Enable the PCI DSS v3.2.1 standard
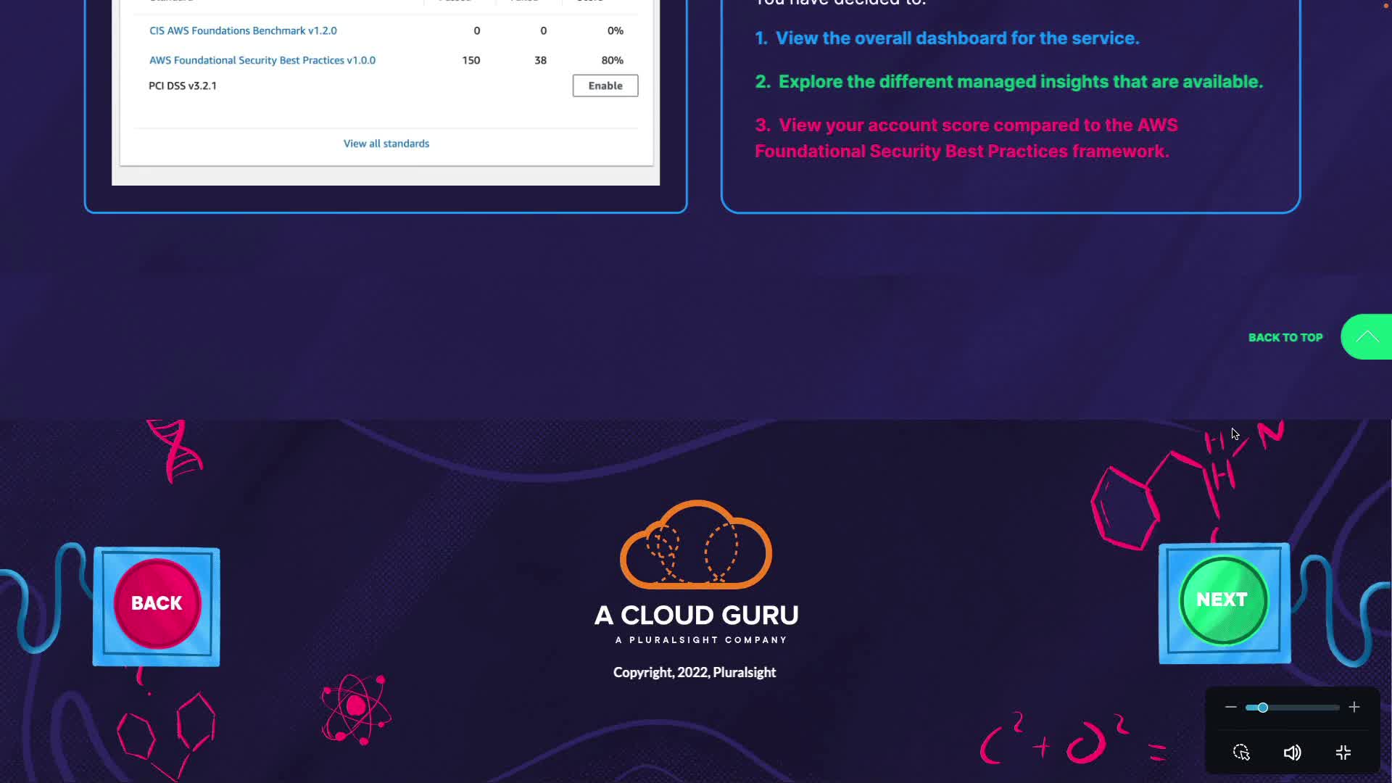This screenshot has height=783, width=1392. tap(605, 86)
